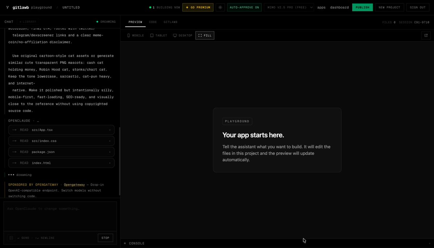Toggle the Auto-Approve On button

[244, 8]
